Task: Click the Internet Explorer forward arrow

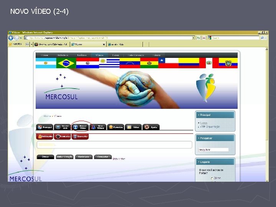Action: pos(16,38)
